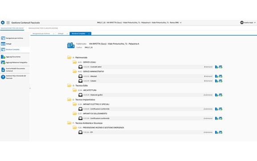Add document to Elaborati grafici row
Image resolution: width=257 pixels, height=161 pixels.
click(216, 95)
